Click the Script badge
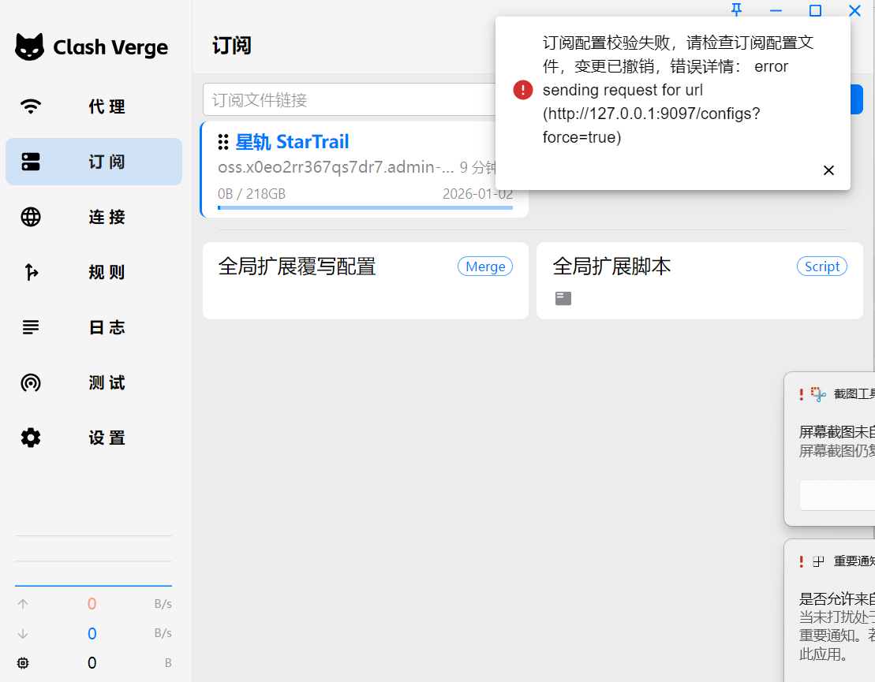This screenshot has height=682, width=875. click(x=821, y=266)
